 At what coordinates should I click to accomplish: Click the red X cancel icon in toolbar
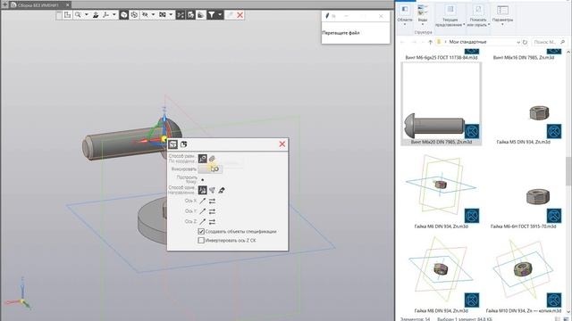pos(240,15)
